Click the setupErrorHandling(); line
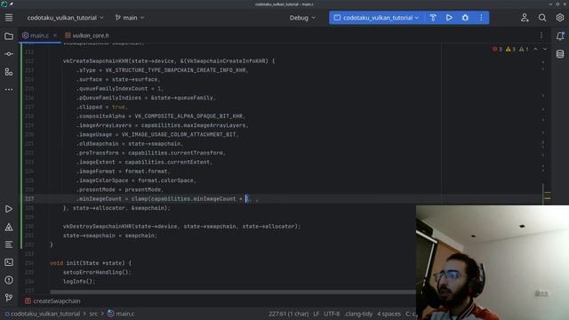The width and height of the screenshot is (569, 320). 97,272
